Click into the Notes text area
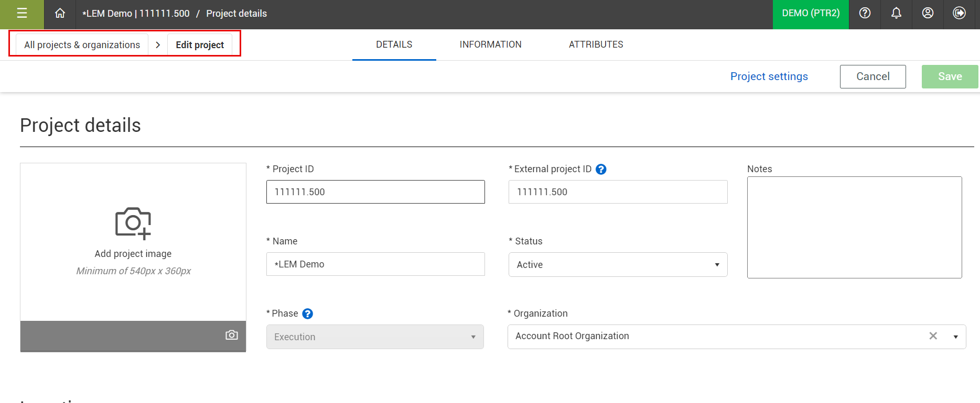Image resolution: width=980 pixels, height=403 pixels. click(x=854, y=227)
